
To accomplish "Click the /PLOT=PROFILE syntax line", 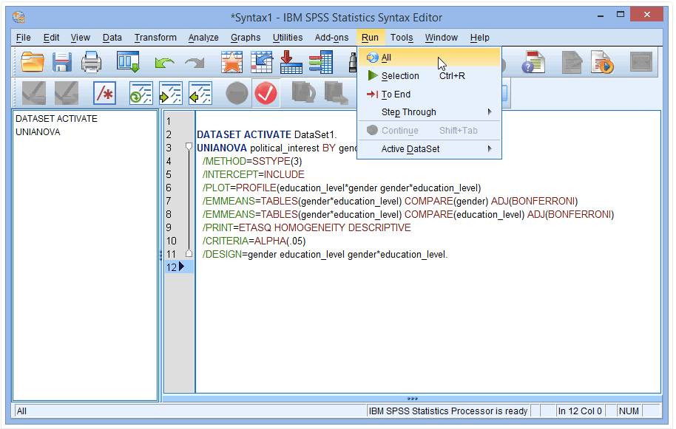I will point(342,188).
